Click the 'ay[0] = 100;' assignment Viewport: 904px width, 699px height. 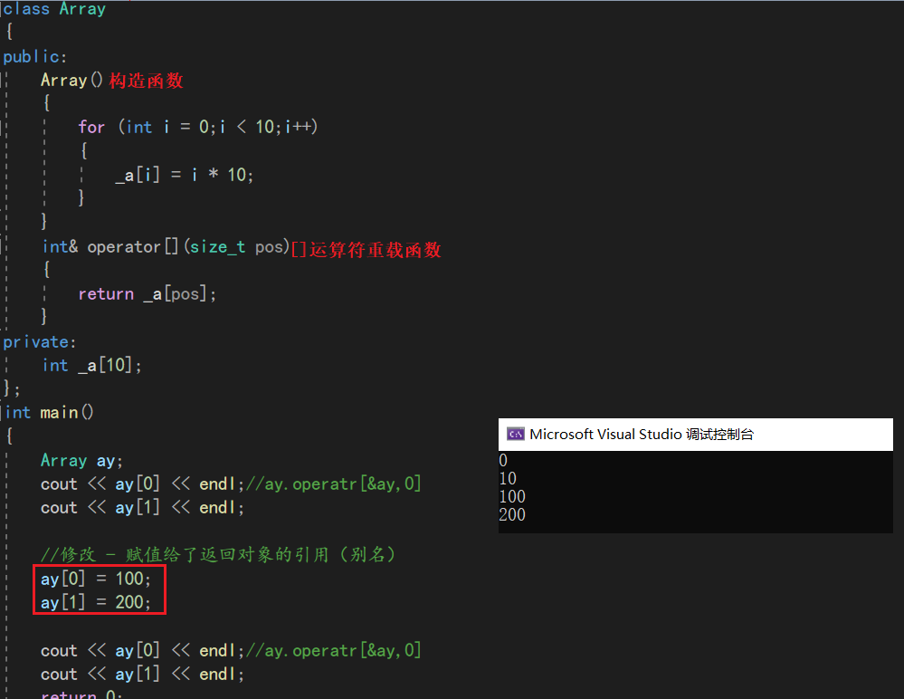96,579
